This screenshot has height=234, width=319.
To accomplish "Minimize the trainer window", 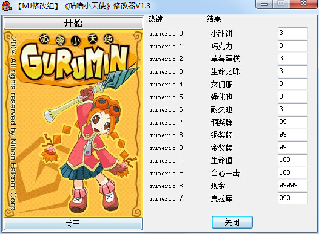I will point(264,4).
